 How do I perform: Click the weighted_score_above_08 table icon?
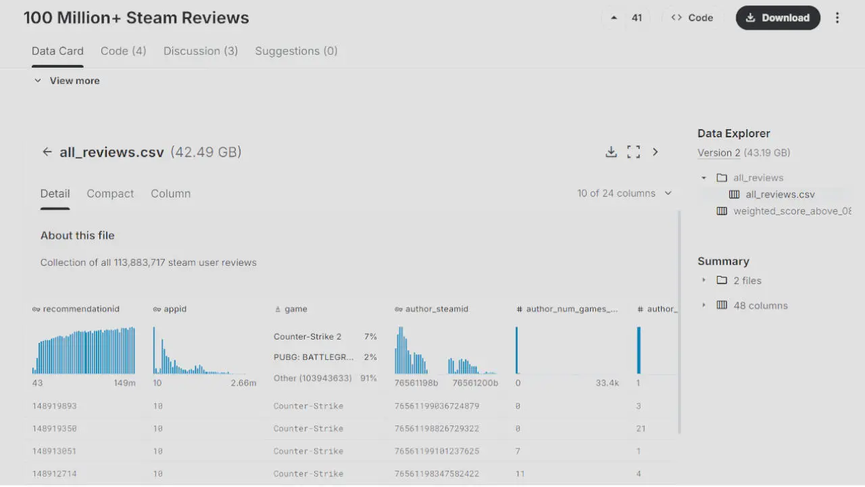(x=722, y=211)
